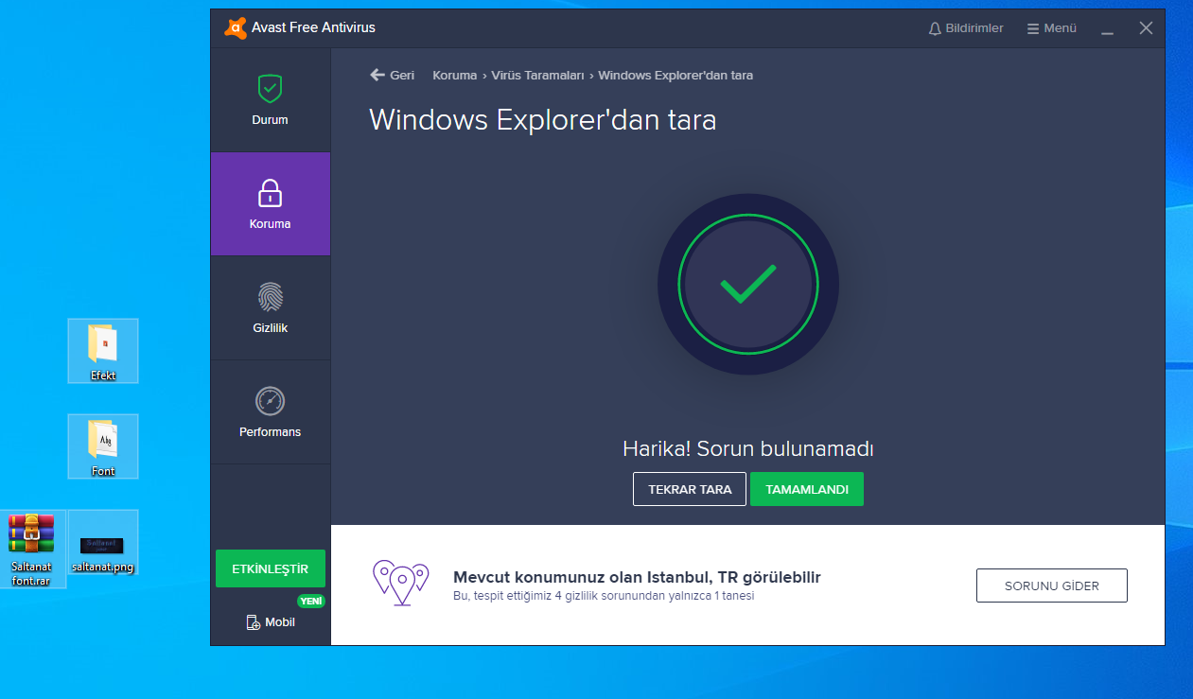Click the 4 gizlilik sorunundan subtitle text

(x=604, y=596)
